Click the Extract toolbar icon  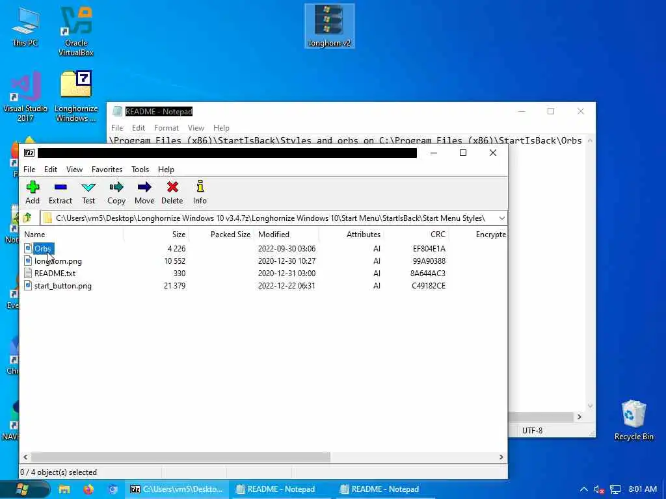click(60, 187)
